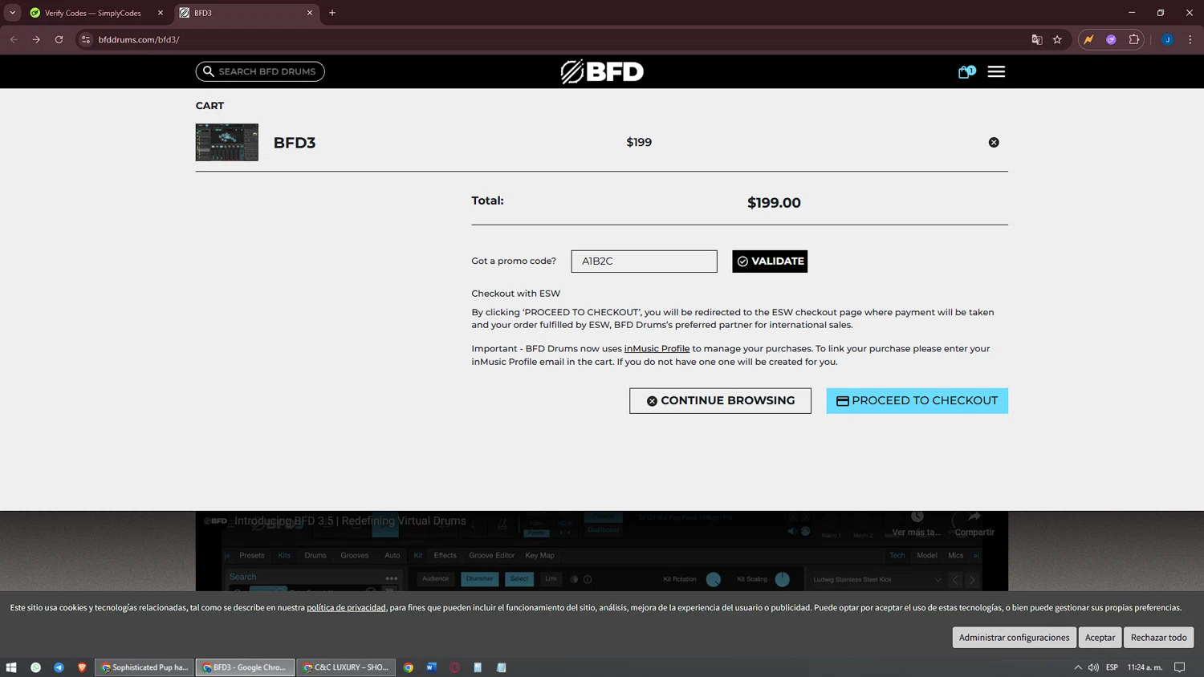Close the Verify Codes tab
The width and height of the screenshot is (1204, 677).
[160, 13]
